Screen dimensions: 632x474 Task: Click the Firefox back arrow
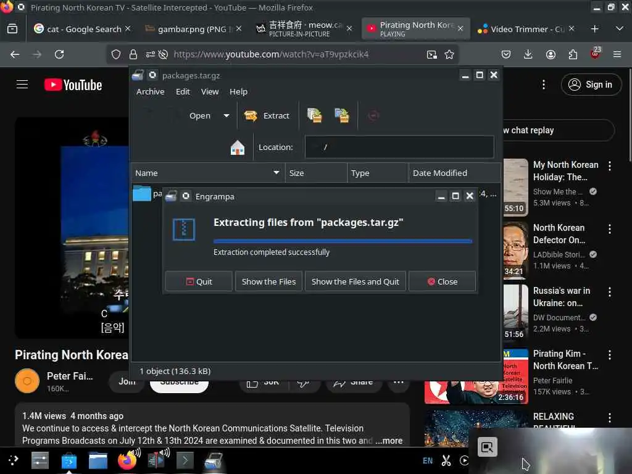pos(15,54)
